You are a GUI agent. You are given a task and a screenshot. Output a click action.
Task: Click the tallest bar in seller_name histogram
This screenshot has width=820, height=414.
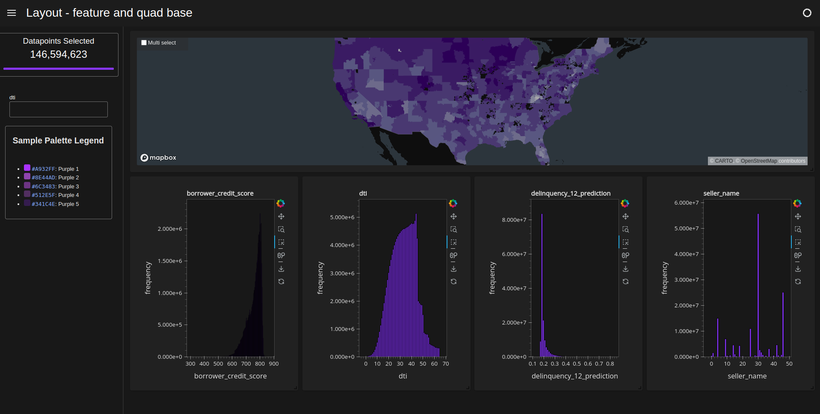(x=758, y=285)
